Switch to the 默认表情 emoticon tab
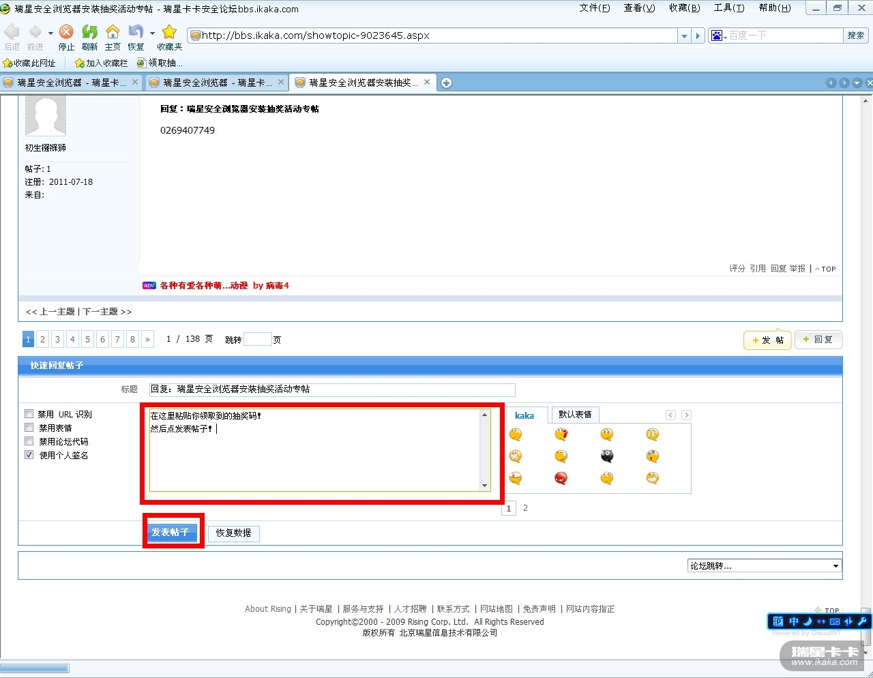Image resolution: width=873 pixels, height=678 pixels. tap(575, 415)
